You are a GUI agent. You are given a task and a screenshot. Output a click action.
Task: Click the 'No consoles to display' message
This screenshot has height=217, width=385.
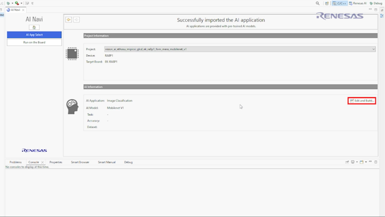tap(27, 167)
